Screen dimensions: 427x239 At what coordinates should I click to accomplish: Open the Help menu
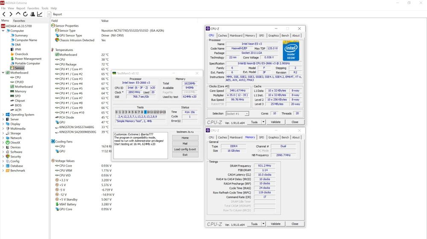click(54, 8)
